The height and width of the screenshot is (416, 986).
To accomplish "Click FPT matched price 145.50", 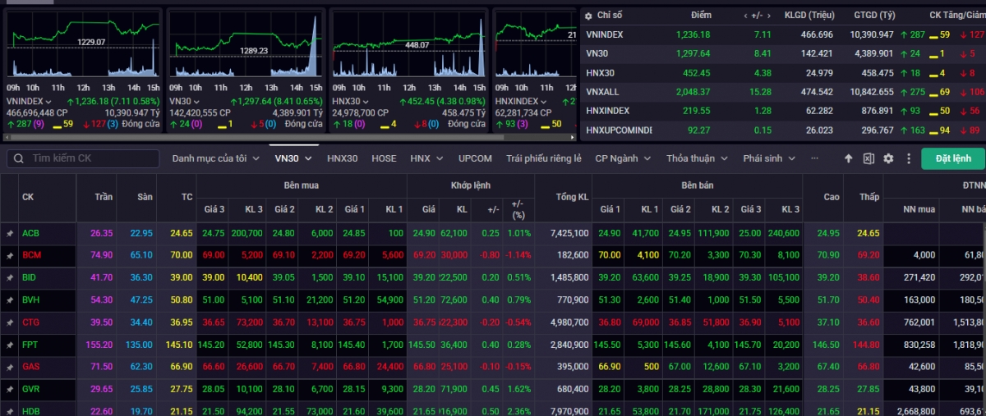I will click(424, 345).
